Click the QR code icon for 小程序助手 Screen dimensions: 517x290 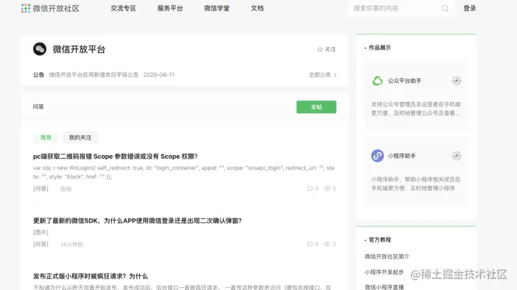coord(457,156)
